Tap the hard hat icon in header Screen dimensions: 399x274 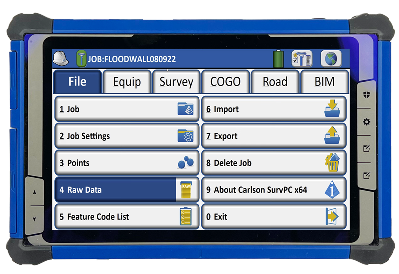tap(61, 58)
